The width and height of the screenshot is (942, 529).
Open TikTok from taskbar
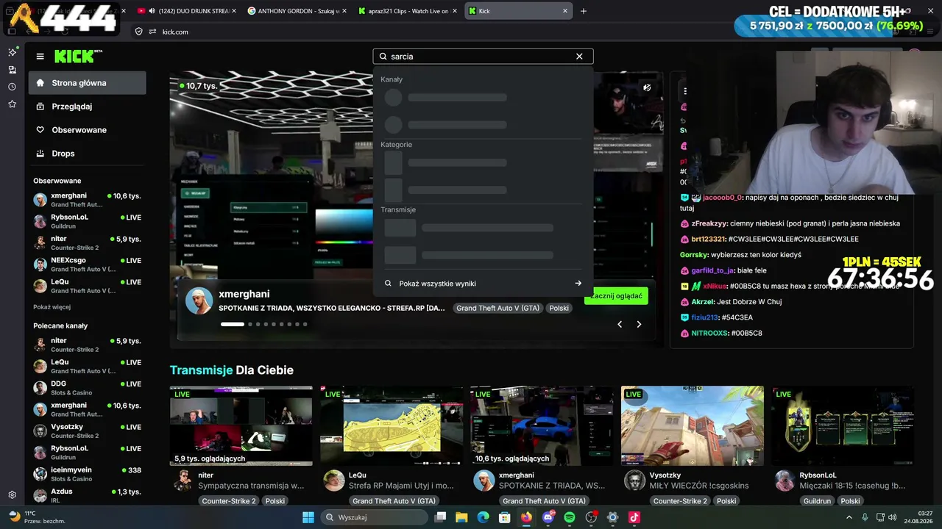[634, 517]
